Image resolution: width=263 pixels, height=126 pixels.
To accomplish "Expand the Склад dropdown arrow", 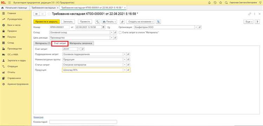I will [112, 32].
